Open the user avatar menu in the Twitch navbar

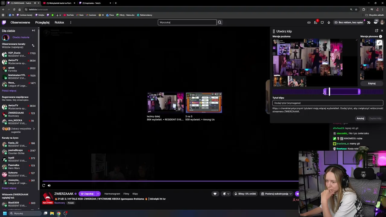click(382, 22)
